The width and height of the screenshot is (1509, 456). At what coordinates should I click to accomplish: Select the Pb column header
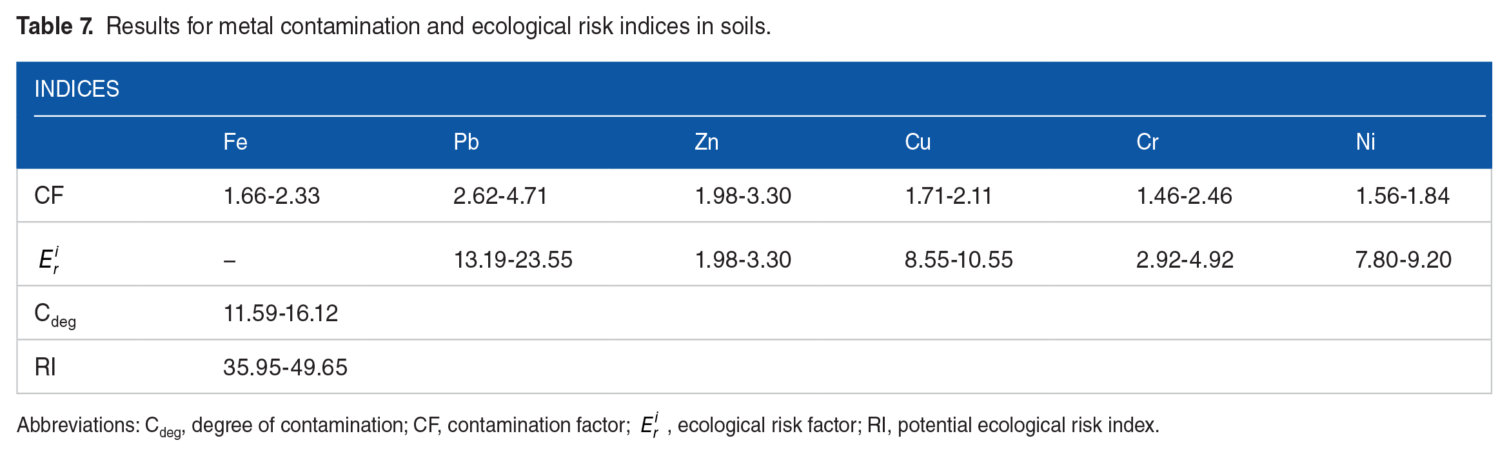tap(466, 142)
